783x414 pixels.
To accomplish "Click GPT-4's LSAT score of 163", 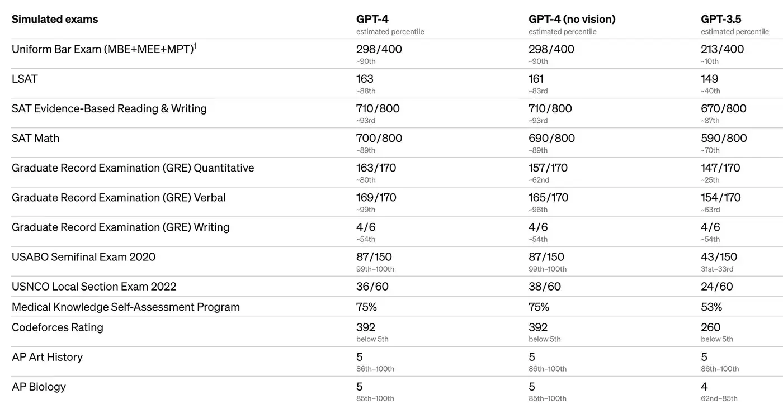I will pos(365,79).
